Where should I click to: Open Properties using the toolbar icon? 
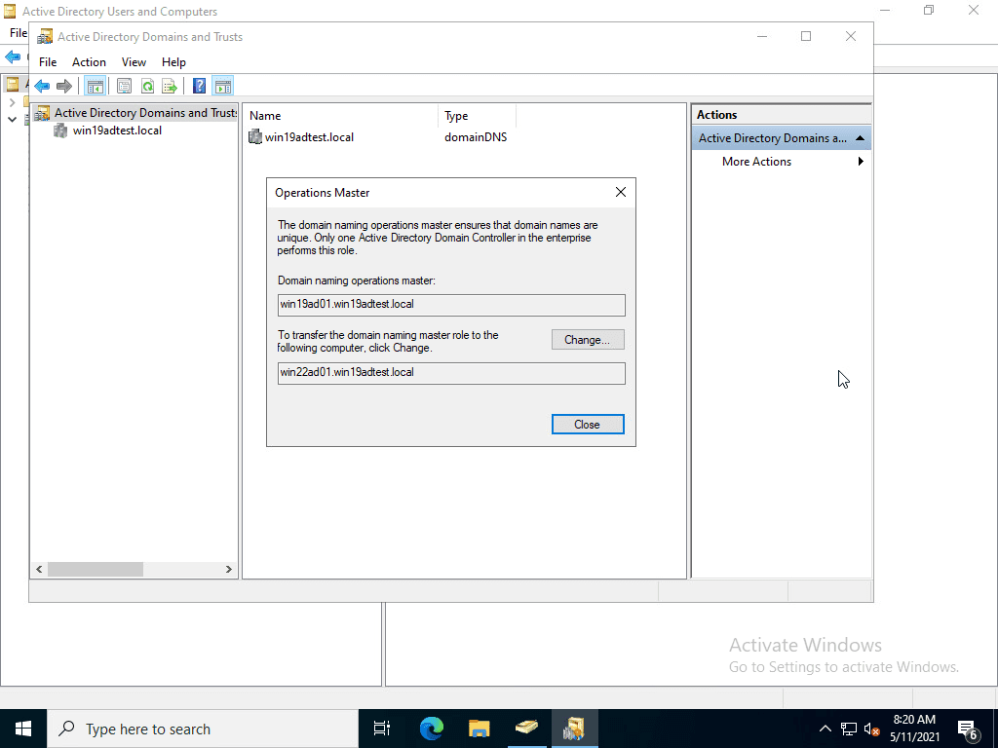pos(125,86)
